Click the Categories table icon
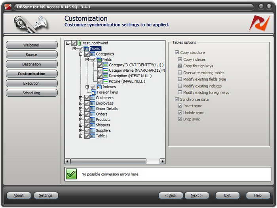Viewport: 277px width, 208px height. tap(93, 54)
